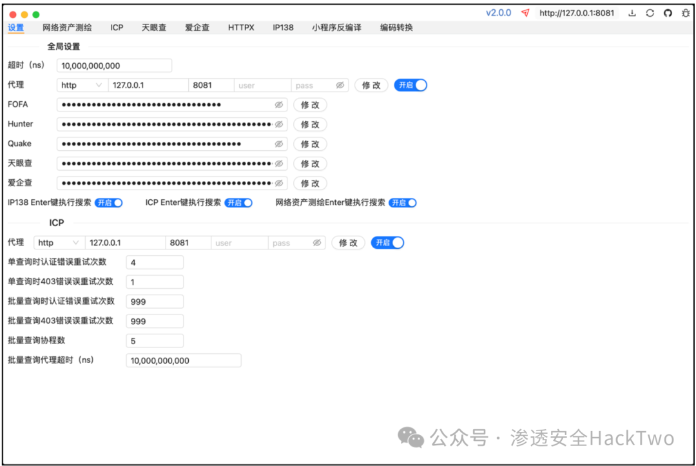Click 修改 button beside the 天眼查 field
This screenshot has width=696, height=466.
310,163
